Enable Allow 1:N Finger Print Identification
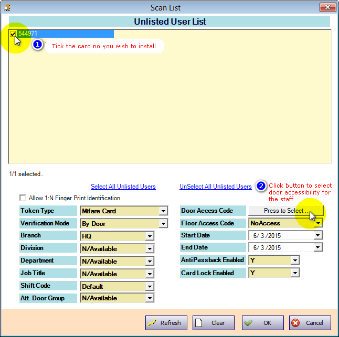Screen dimensions: 339x337 tap(23, 198)
